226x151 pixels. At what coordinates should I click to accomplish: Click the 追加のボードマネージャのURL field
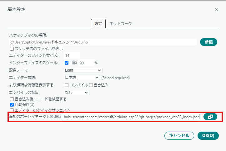[x=131, y=117]
